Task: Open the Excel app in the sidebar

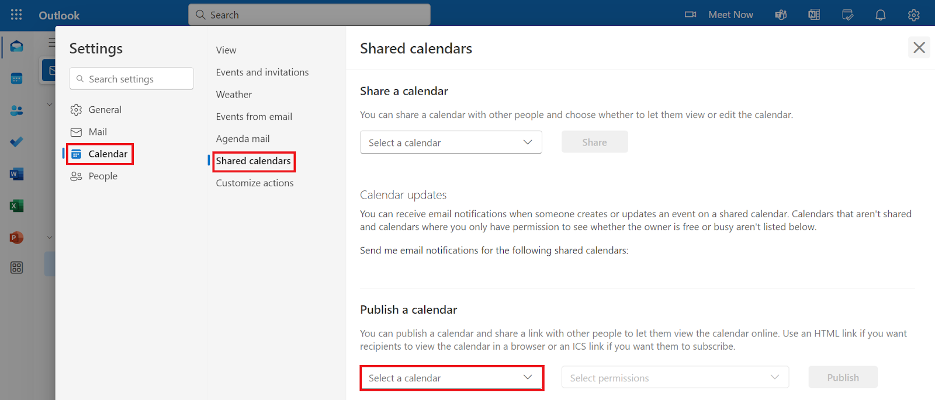Action: [16, 206]
